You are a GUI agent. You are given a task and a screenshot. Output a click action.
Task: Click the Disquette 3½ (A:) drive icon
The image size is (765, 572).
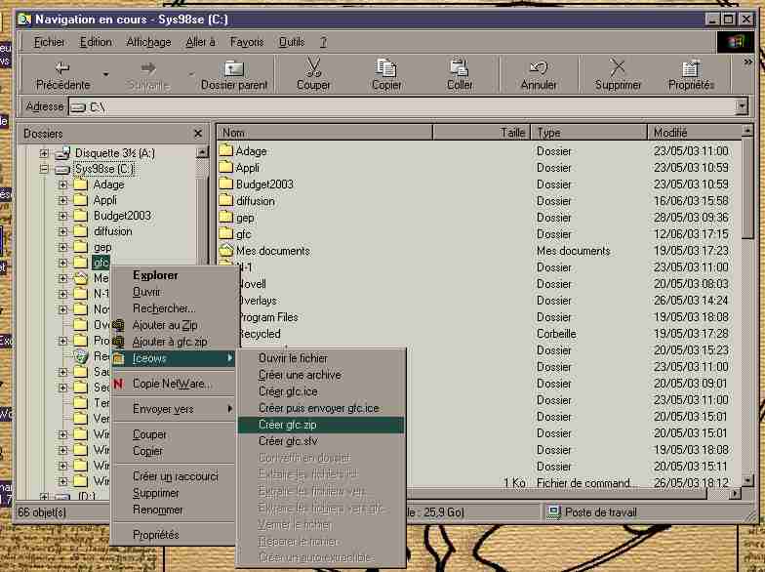[x=62, y=153]
